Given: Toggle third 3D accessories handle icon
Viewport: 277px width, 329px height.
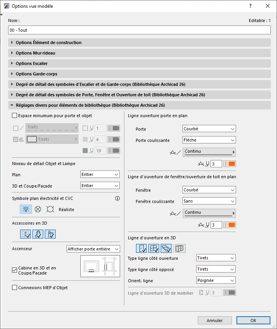Looking at the screenshot, I should pyautogui.click(x=50, y=234).
